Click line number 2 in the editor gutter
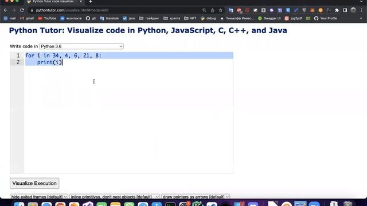367x206 pixels. [x=18, y=62]
